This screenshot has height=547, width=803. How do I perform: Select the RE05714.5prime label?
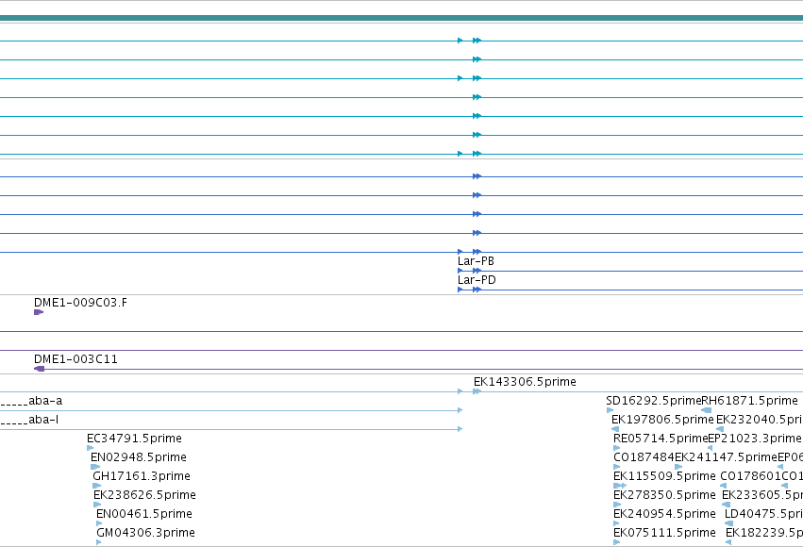661,439
